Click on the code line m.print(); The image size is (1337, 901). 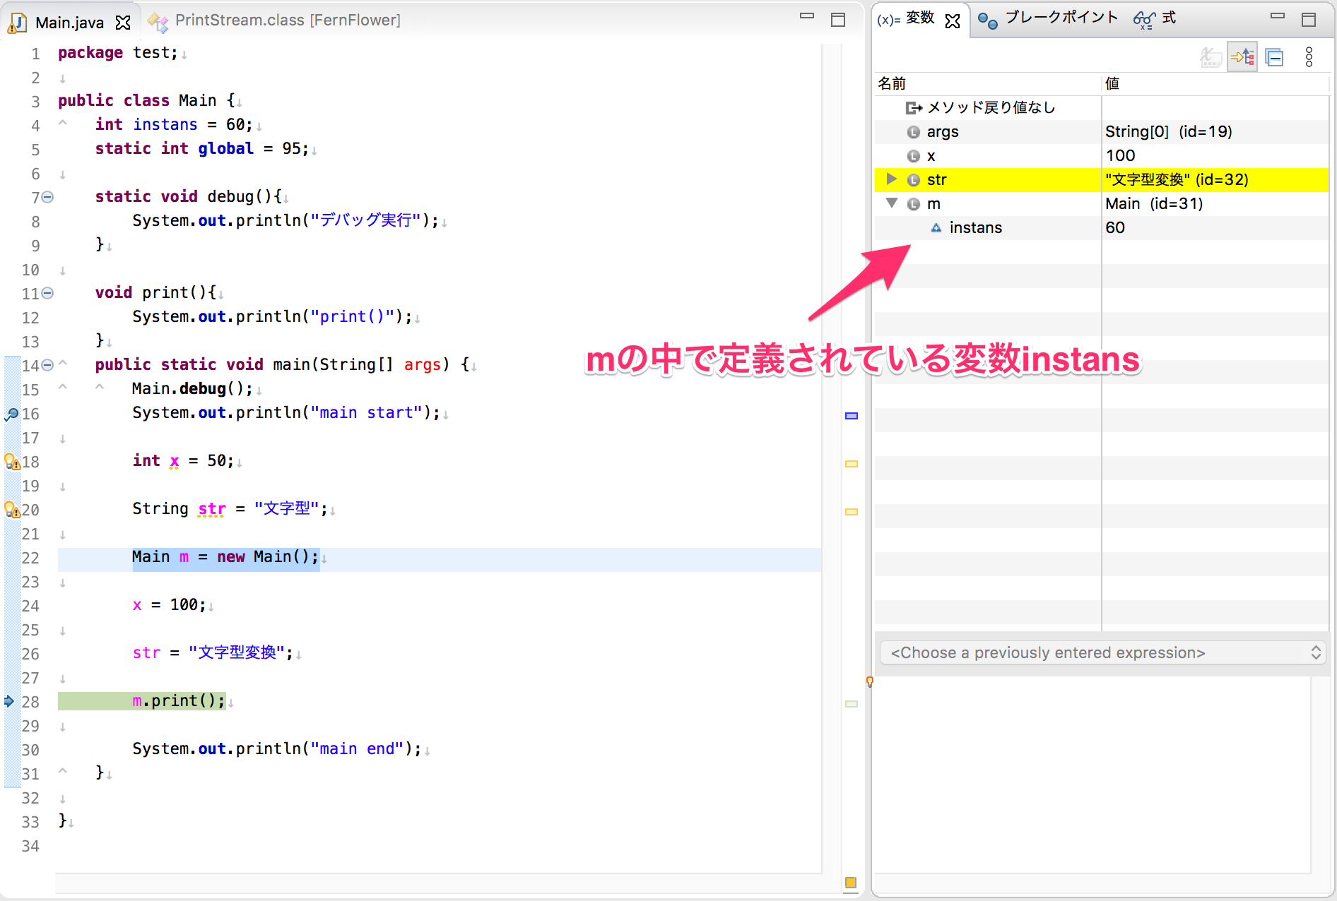(x=179, y=701)
